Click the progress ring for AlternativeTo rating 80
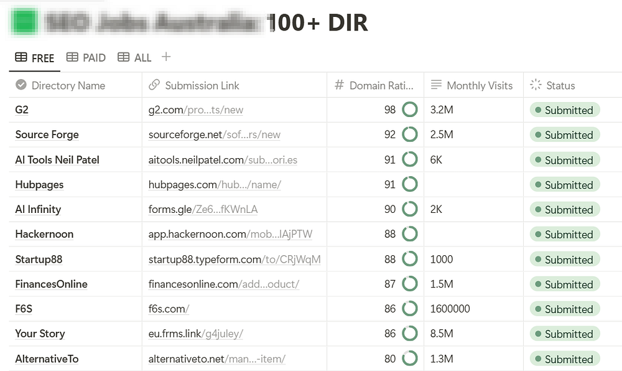 coord(410,359)
